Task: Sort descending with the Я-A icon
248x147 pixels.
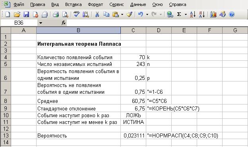Action: coord(202,14)
